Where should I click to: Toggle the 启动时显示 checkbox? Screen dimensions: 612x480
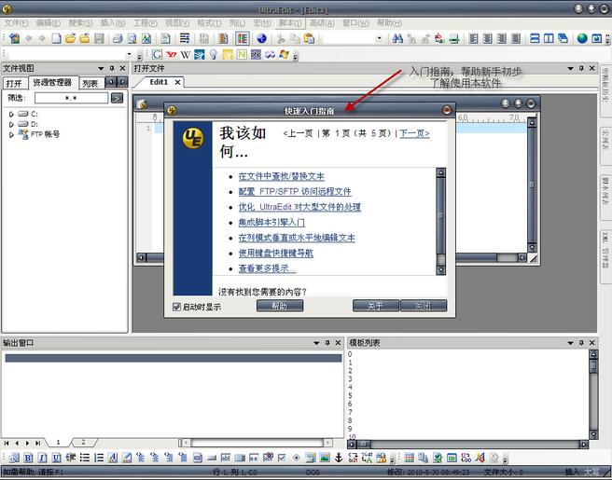[x=176, y=307]
